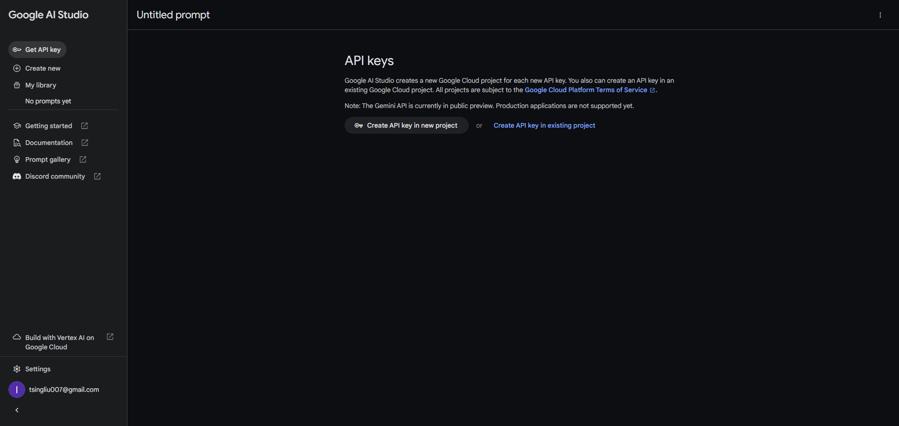Image resolution: width=899 pixels, height=426 pixels.
Task: Click the Settings gear icon
Action: coord(17,369)
